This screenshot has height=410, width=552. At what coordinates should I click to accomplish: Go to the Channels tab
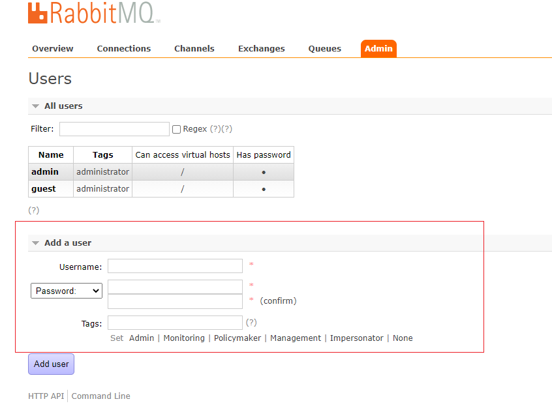click(194, 48)
